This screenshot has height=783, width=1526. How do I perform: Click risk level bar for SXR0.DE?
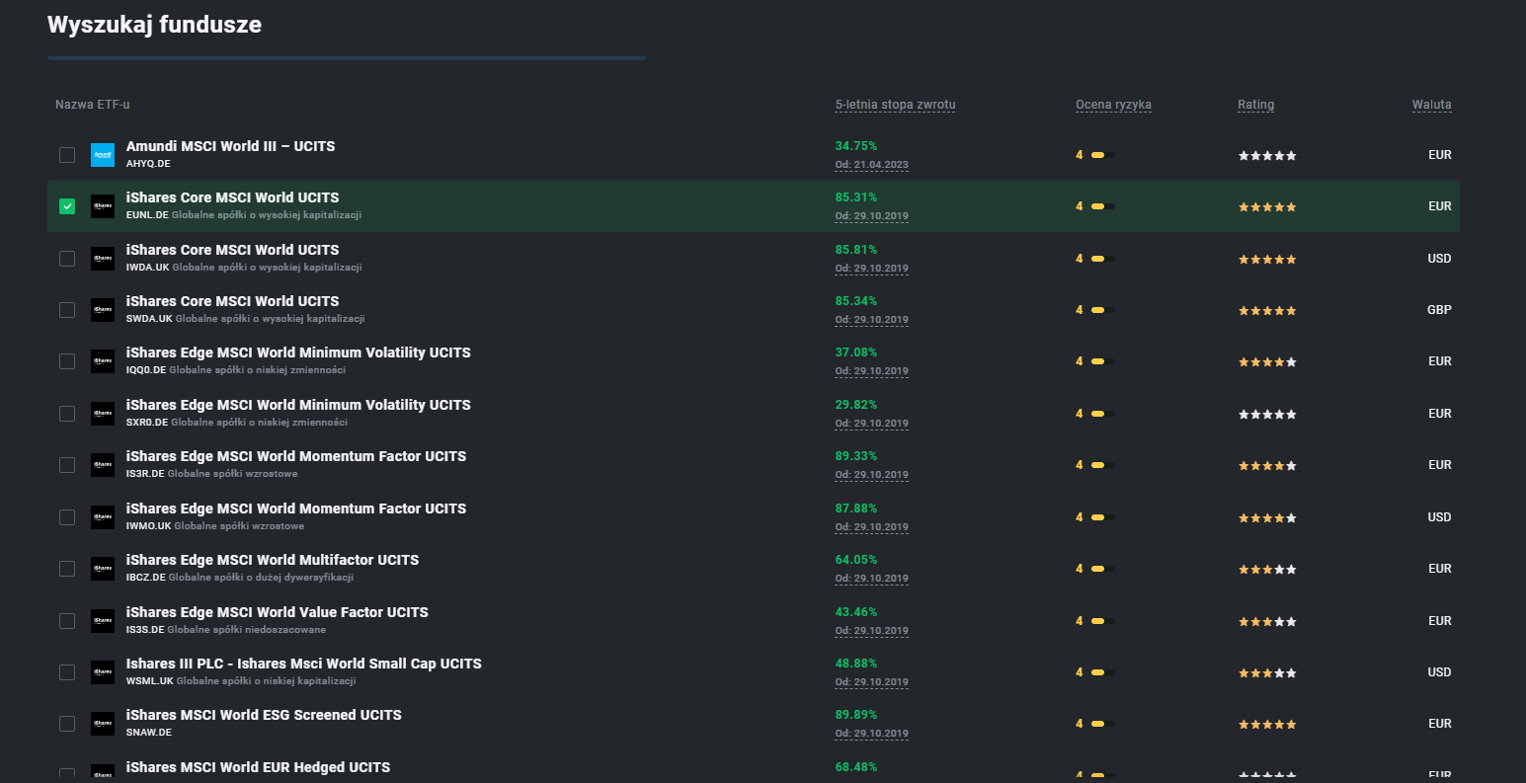click(x=1103, y=414)
